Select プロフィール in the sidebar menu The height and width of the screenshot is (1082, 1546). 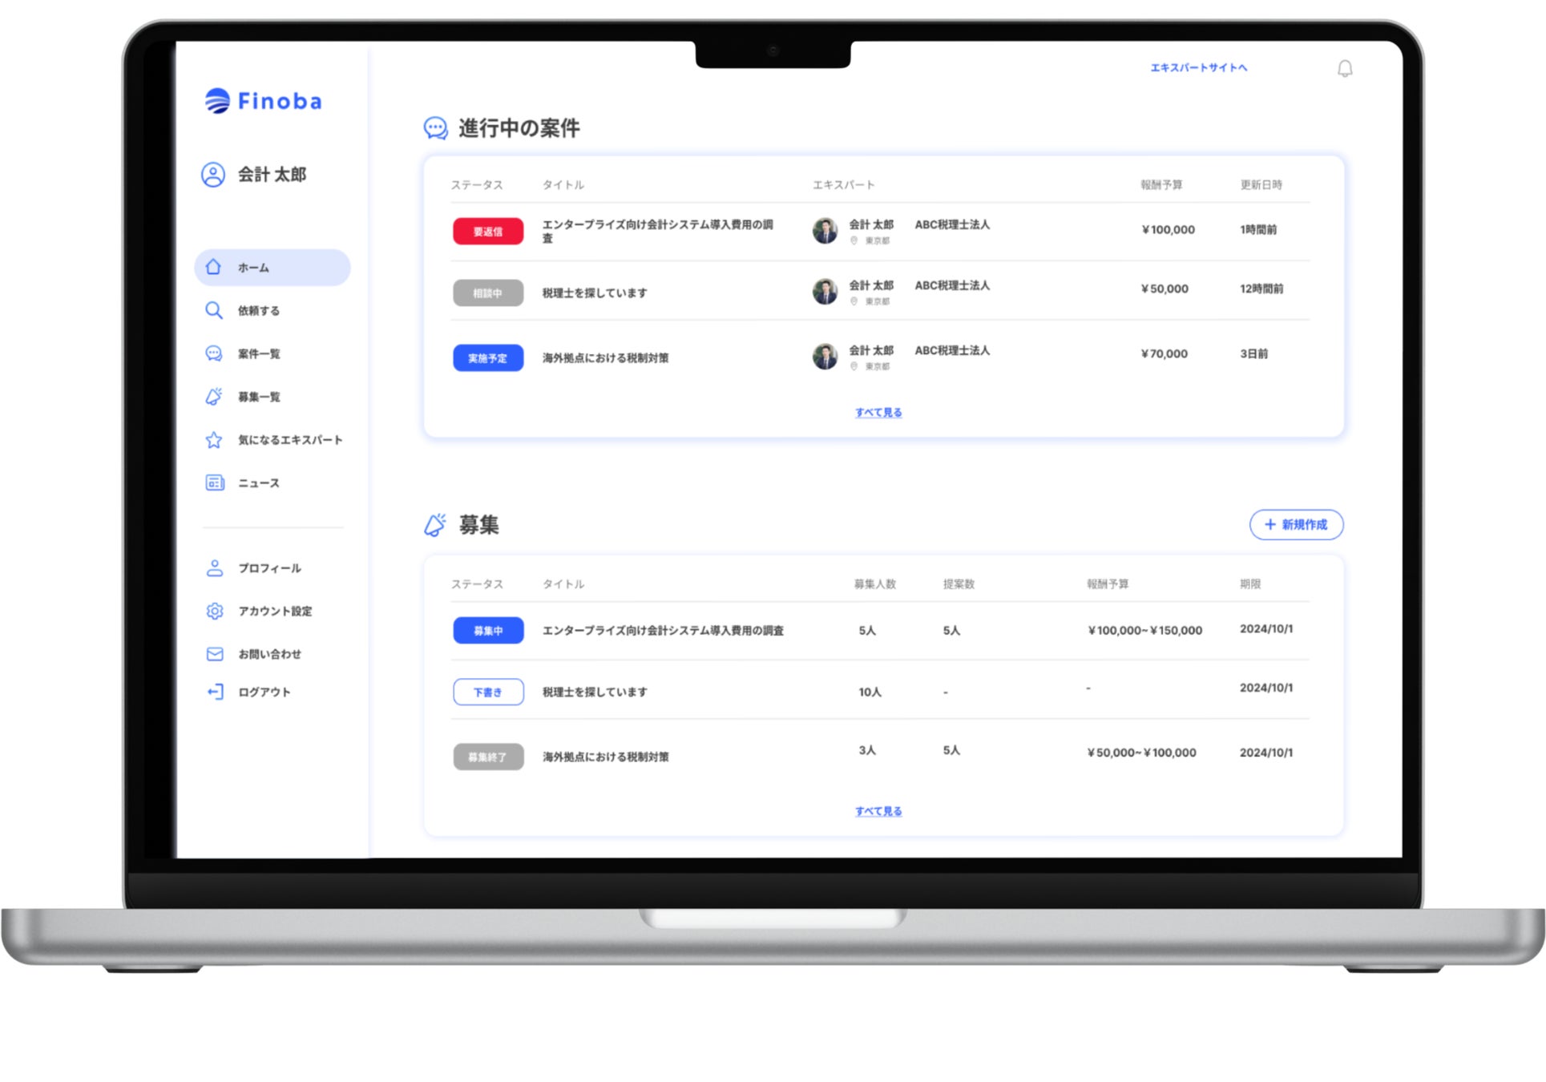(269, 568)
